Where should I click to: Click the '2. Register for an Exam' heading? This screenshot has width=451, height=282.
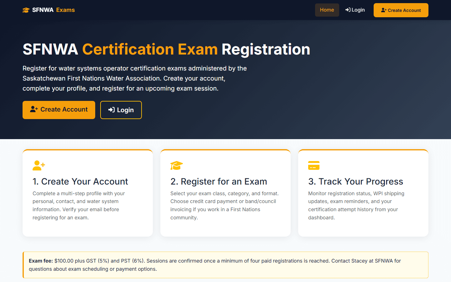pyautogui.click(x=219, y=181)
